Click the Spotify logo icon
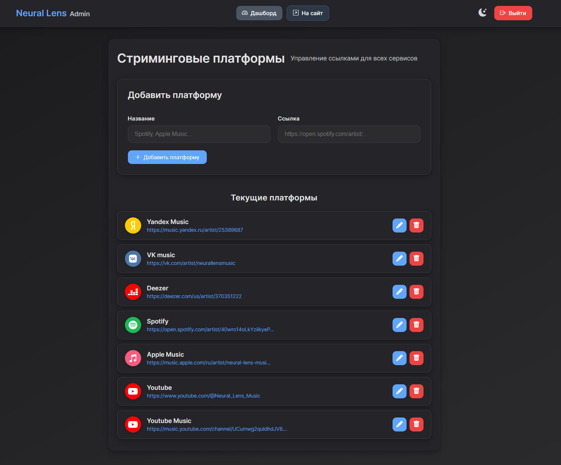561x465 pixels. pyautogui.click(x=133, y=325)
